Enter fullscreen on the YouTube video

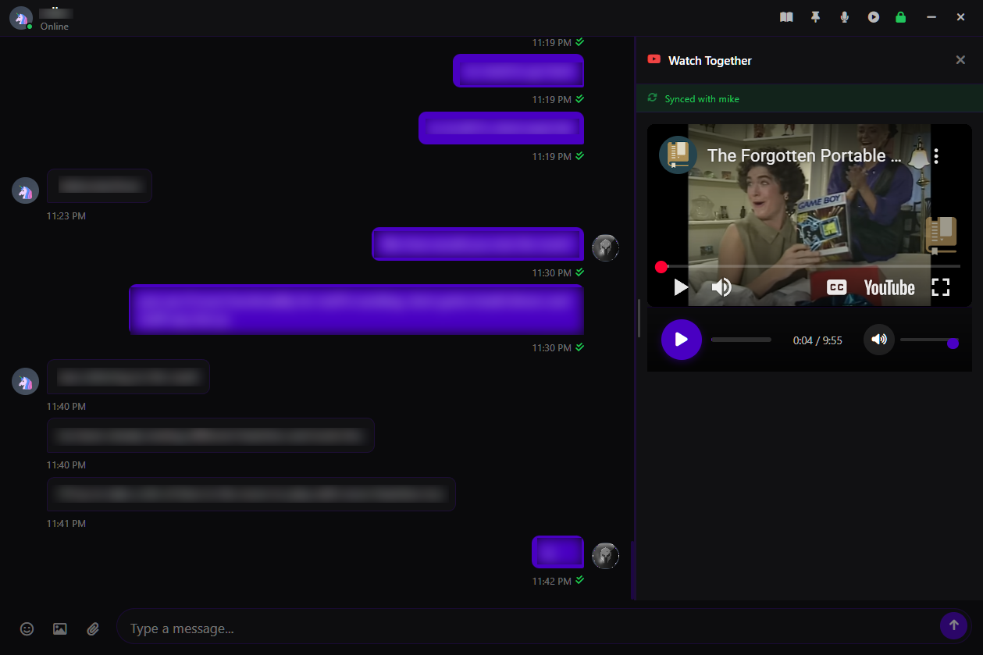940,287
